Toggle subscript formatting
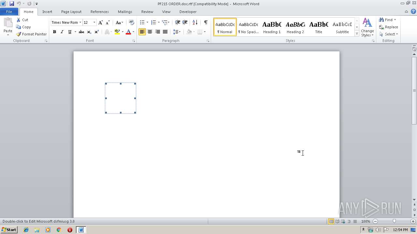This screenshot has height=234, width=417. point(89,32)
